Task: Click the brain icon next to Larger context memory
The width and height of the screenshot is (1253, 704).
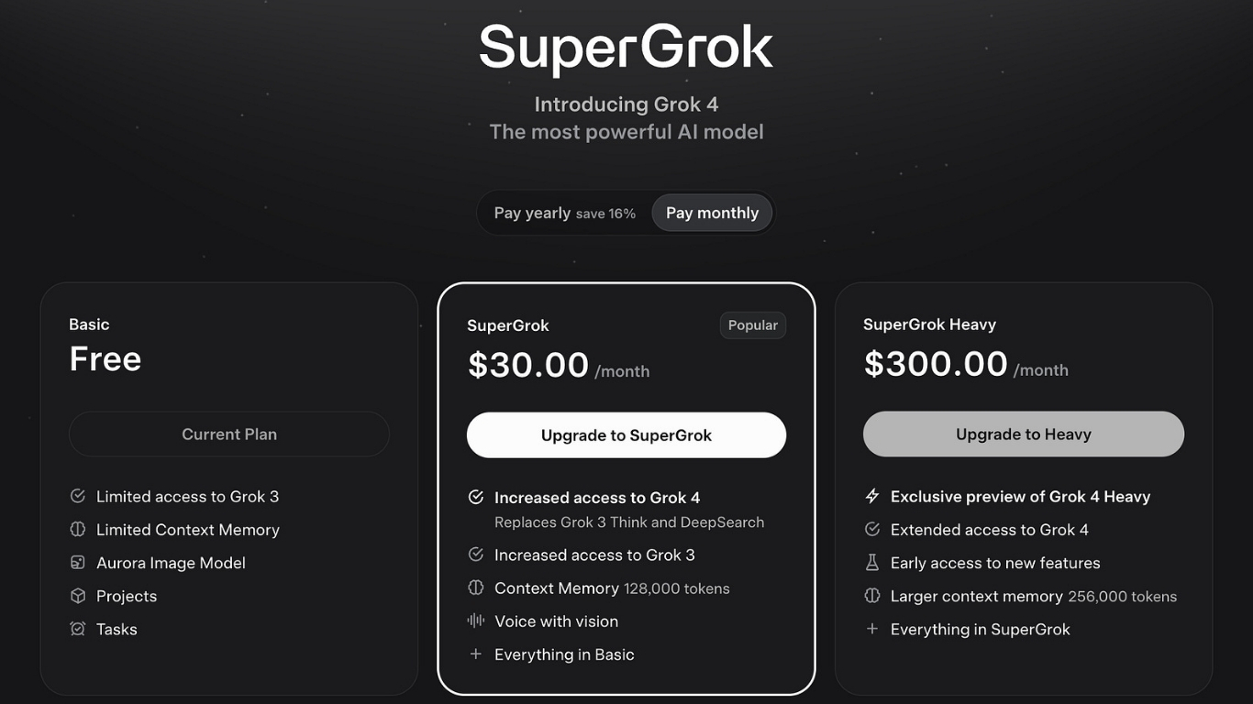Action: pyautogui.click(x=872, y=596)
